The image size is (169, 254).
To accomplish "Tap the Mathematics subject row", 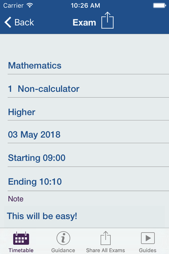I will 35,65.
